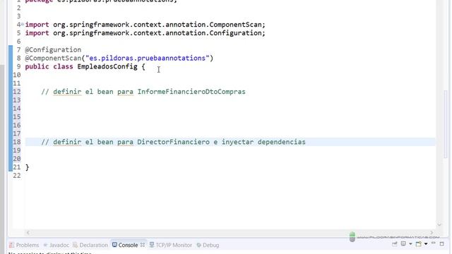Switch to the Debug tab
Screen dimensions: 452x254
pyautogui.click(x=208, y=245)
